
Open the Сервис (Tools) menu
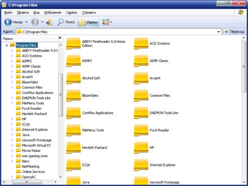click(71, 12)
